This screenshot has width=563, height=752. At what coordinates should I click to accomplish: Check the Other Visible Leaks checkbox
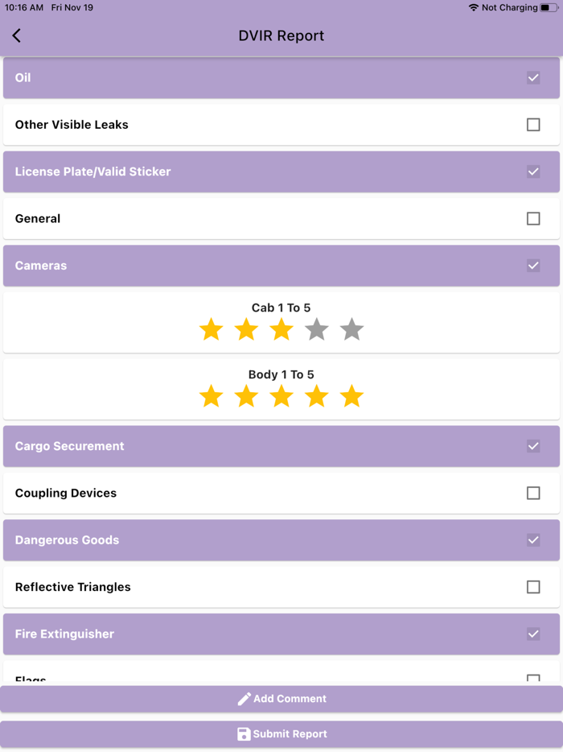(533, 125)
